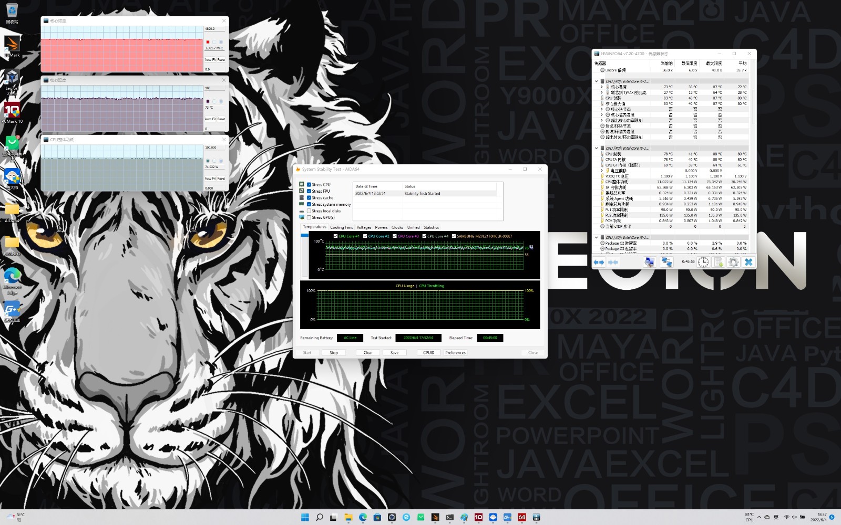Click teal color swatch in CPU整体功耗 graph
Screen dimensions: 841x525
[x=208, y=161]
